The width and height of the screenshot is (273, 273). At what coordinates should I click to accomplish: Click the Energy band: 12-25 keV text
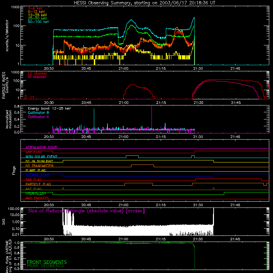coord(49,109)
